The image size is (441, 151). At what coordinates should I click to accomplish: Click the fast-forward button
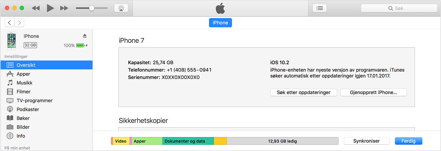64,8
